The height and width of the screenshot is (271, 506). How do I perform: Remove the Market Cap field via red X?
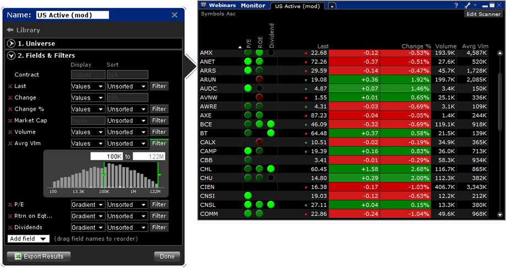point(10,120)
